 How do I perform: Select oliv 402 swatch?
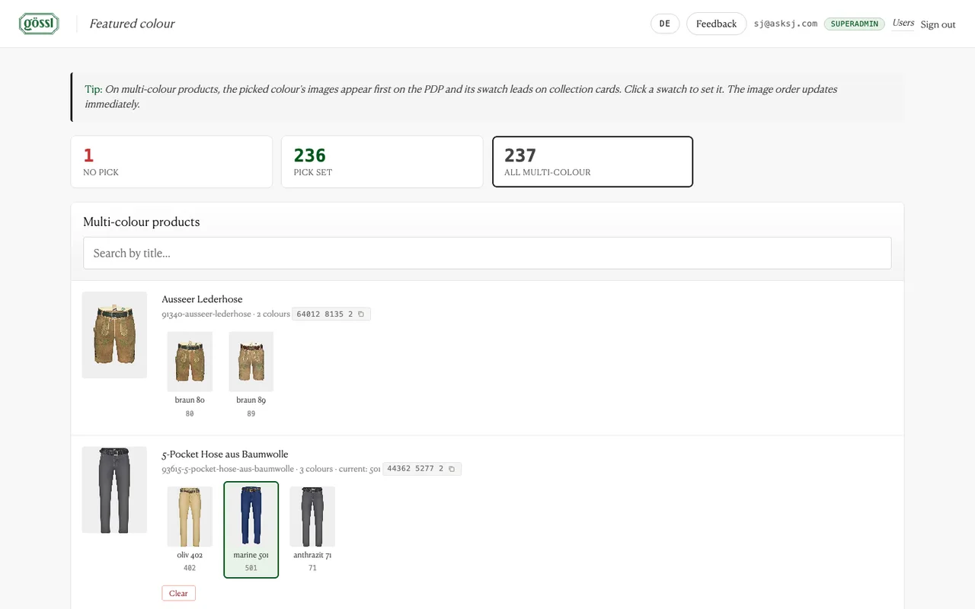[190, 530]
